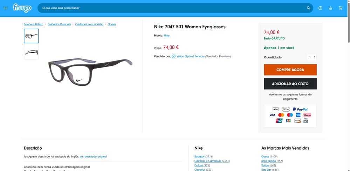Open the help question mark icon
The height and width of the screenshot is (171, 350).
click(x=320, y=8)
